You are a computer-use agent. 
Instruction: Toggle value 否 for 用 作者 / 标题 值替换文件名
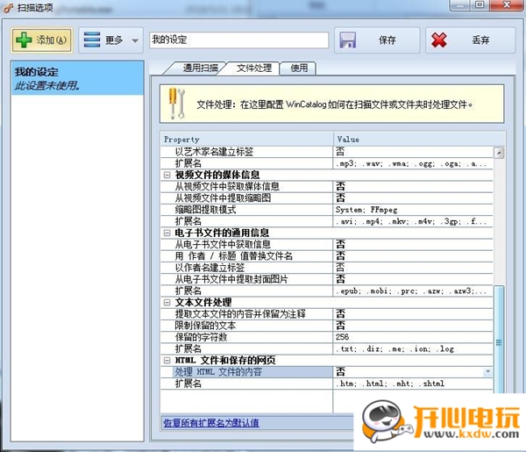(x=413, y=256)
